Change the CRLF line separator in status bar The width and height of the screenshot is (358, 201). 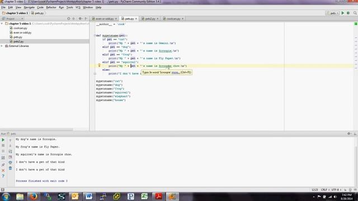point(324,190)
